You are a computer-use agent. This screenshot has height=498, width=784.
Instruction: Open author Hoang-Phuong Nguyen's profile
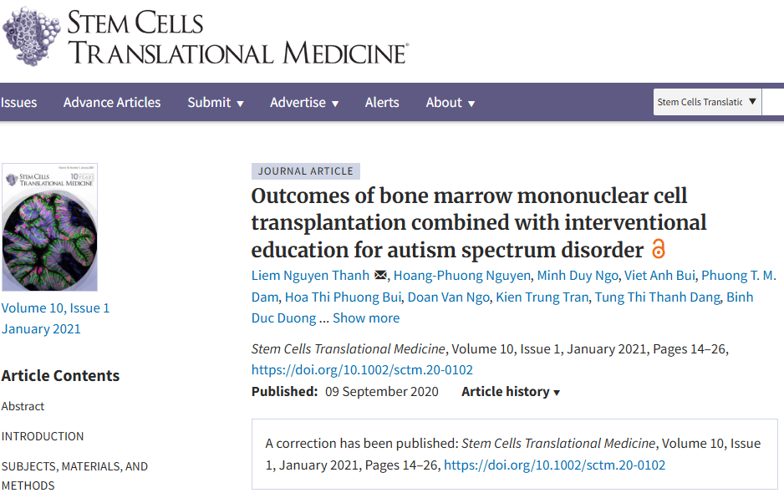(461, 276)
